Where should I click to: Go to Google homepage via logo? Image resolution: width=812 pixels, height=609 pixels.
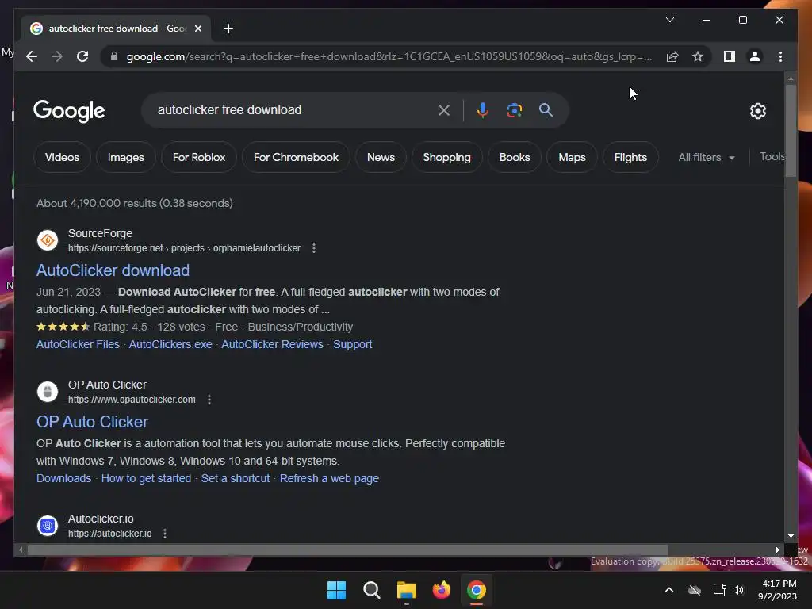[x=69, y=110]
